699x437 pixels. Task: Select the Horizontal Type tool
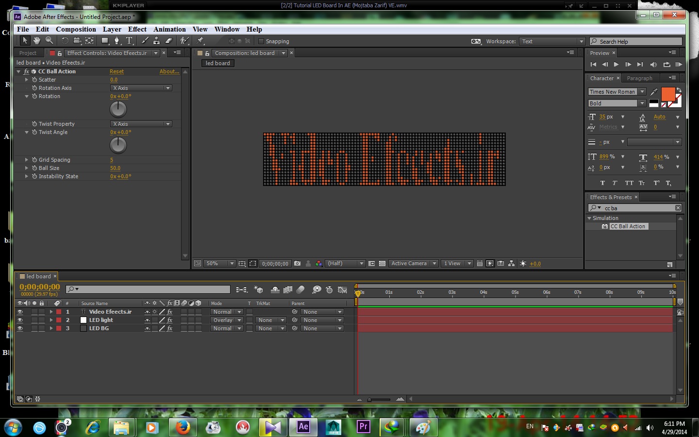tap(129, 41)
